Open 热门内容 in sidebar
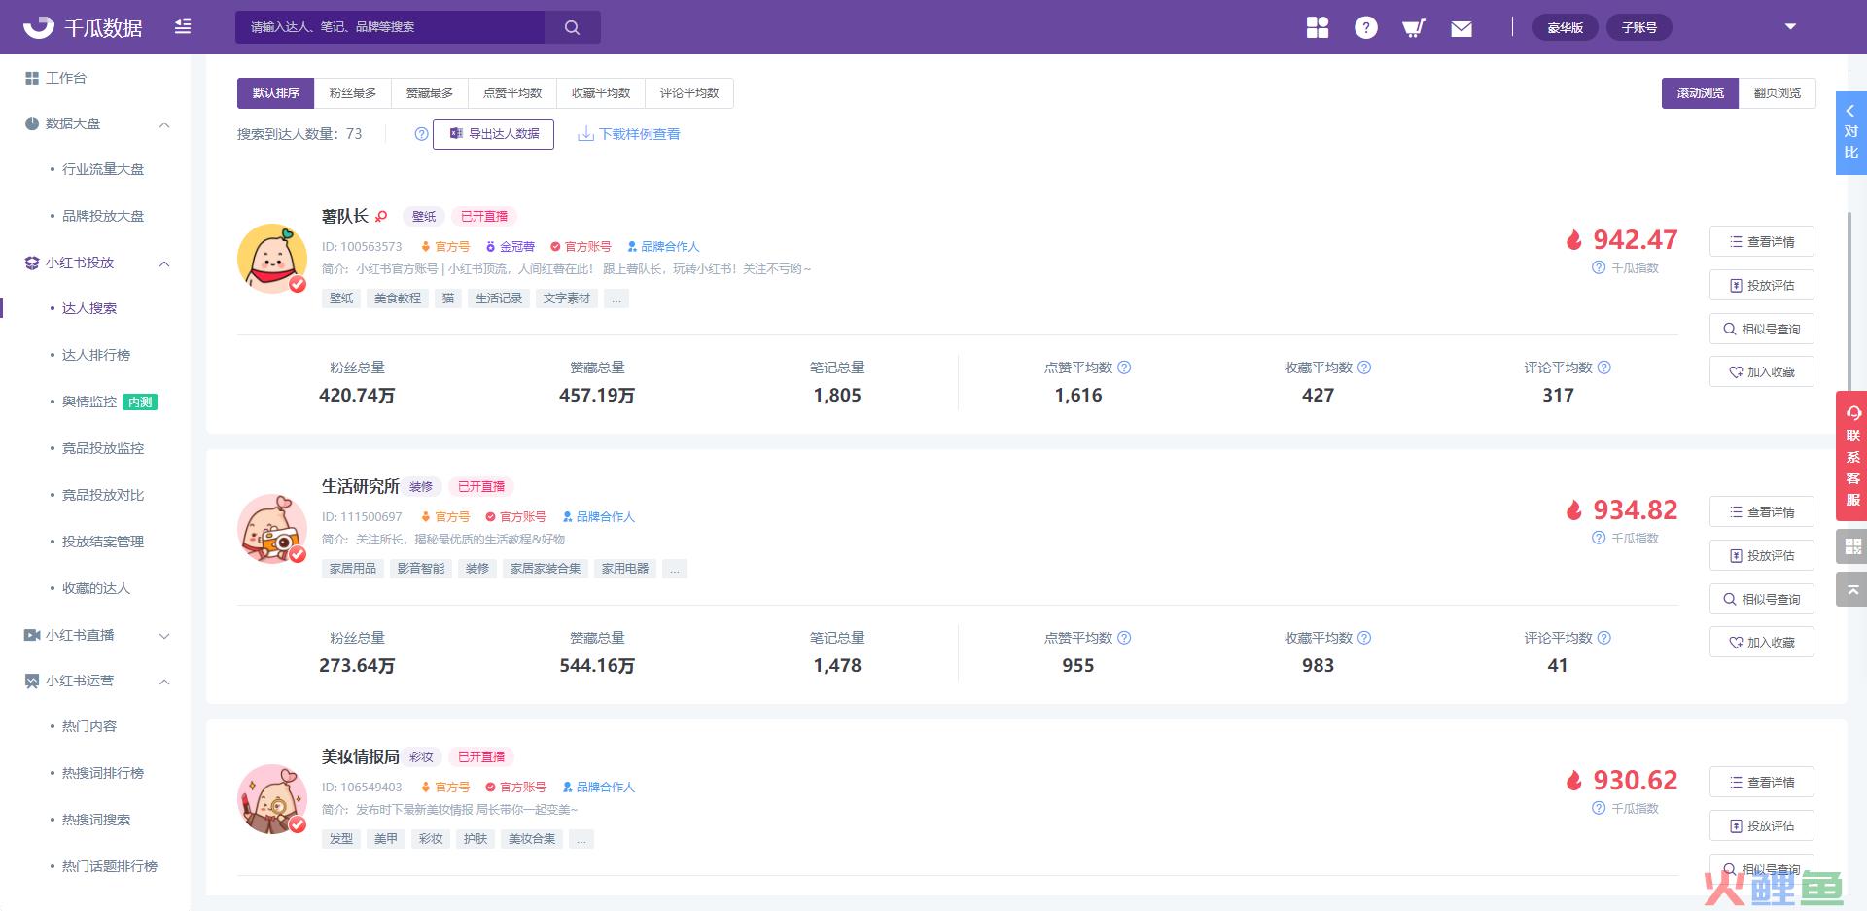The image size is (1867, 911). click(89, 726)
